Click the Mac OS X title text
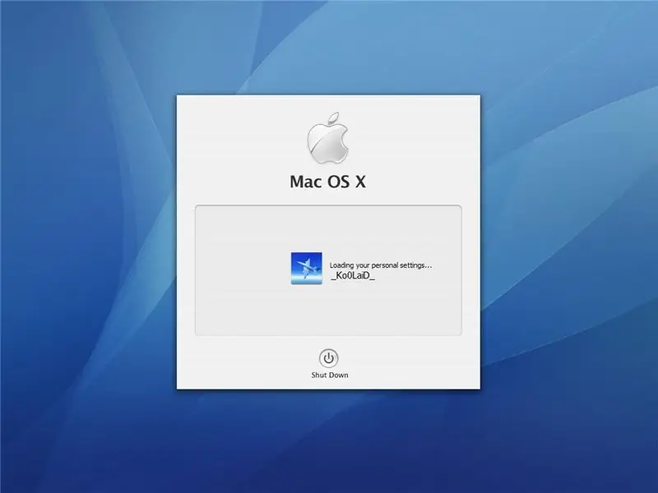 (x=327, y=182)
